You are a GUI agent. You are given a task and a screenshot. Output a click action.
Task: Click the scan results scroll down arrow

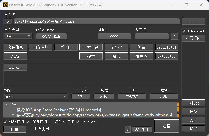coord(178,115)
